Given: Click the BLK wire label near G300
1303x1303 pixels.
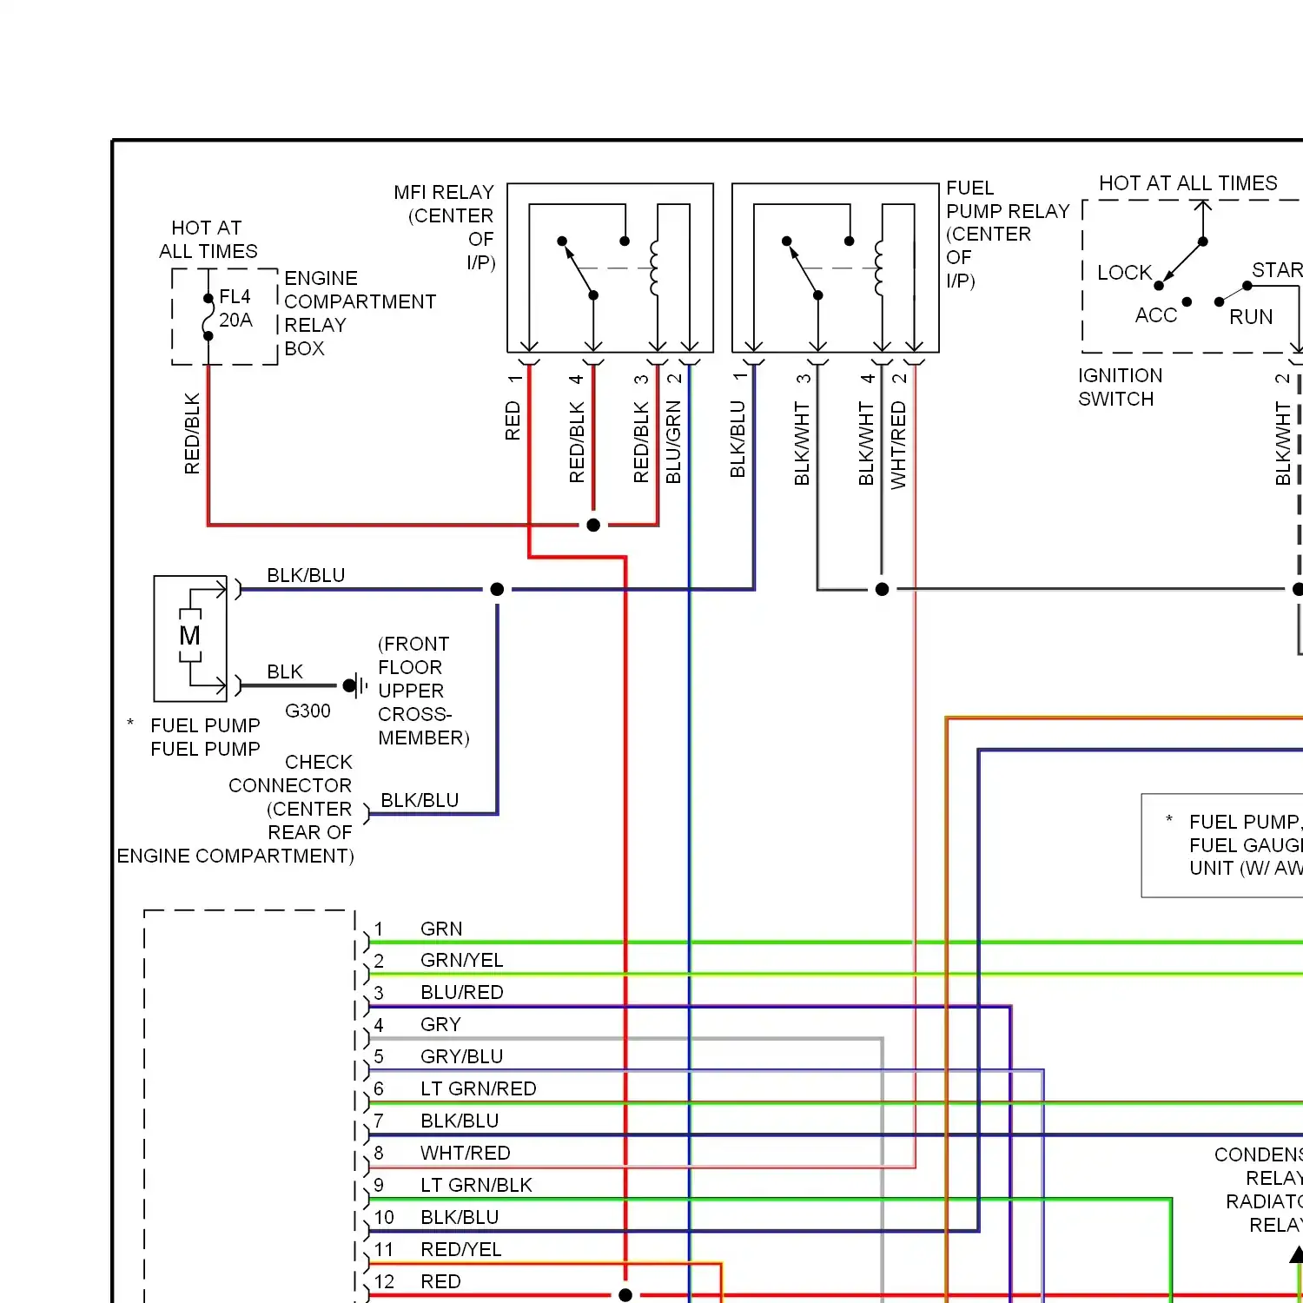Looking at the screenshot, I should point(285,671).
